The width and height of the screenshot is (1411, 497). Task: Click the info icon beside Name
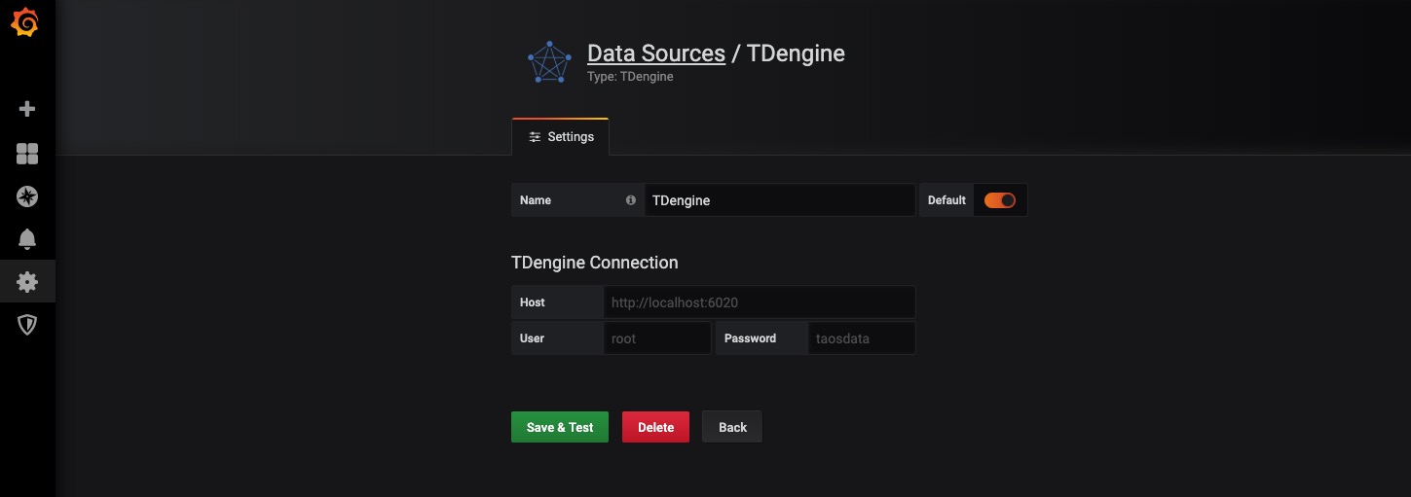[x=630, y=200]
